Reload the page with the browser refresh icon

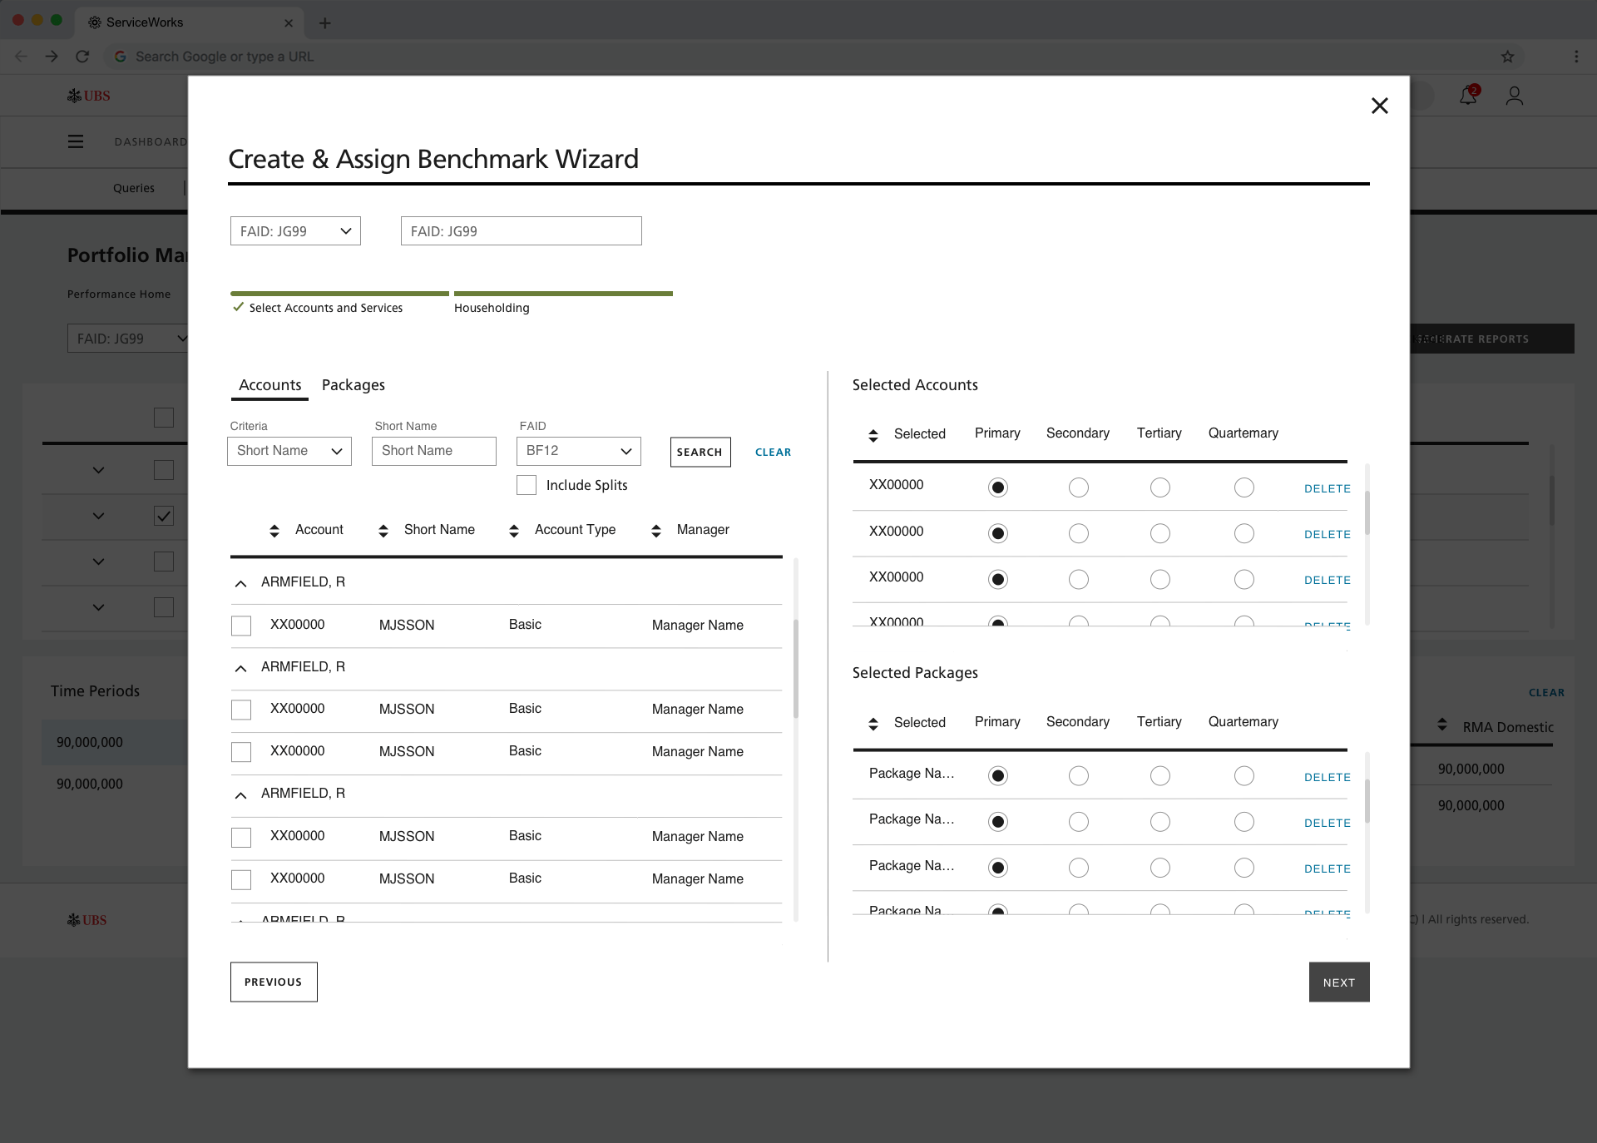(x=82, y=57)
